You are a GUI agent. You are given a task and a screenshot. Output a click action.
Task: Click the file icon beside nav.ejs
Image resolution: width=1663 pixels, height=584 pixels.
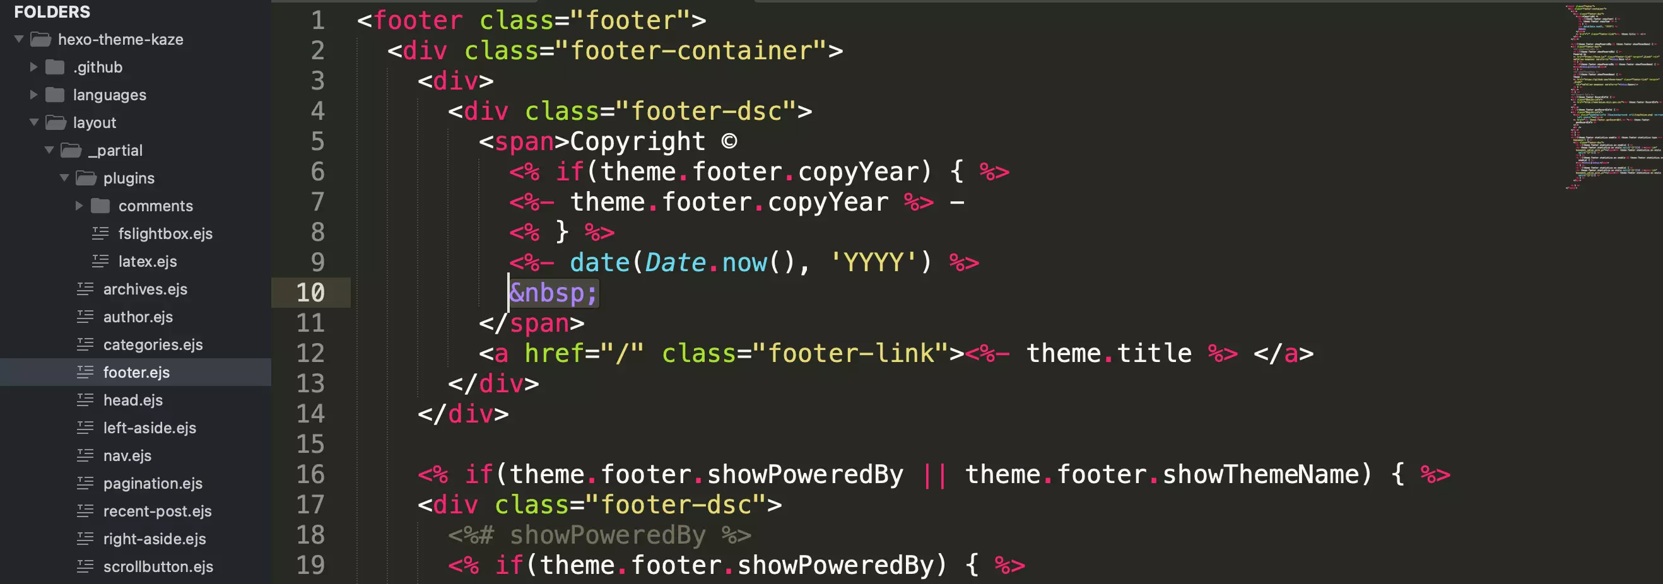[x=85, y=455]
